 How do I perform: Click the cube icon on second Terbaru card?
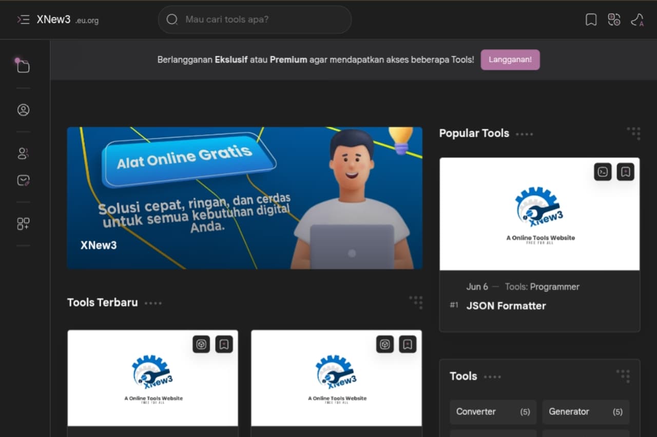tap(385, 344)
